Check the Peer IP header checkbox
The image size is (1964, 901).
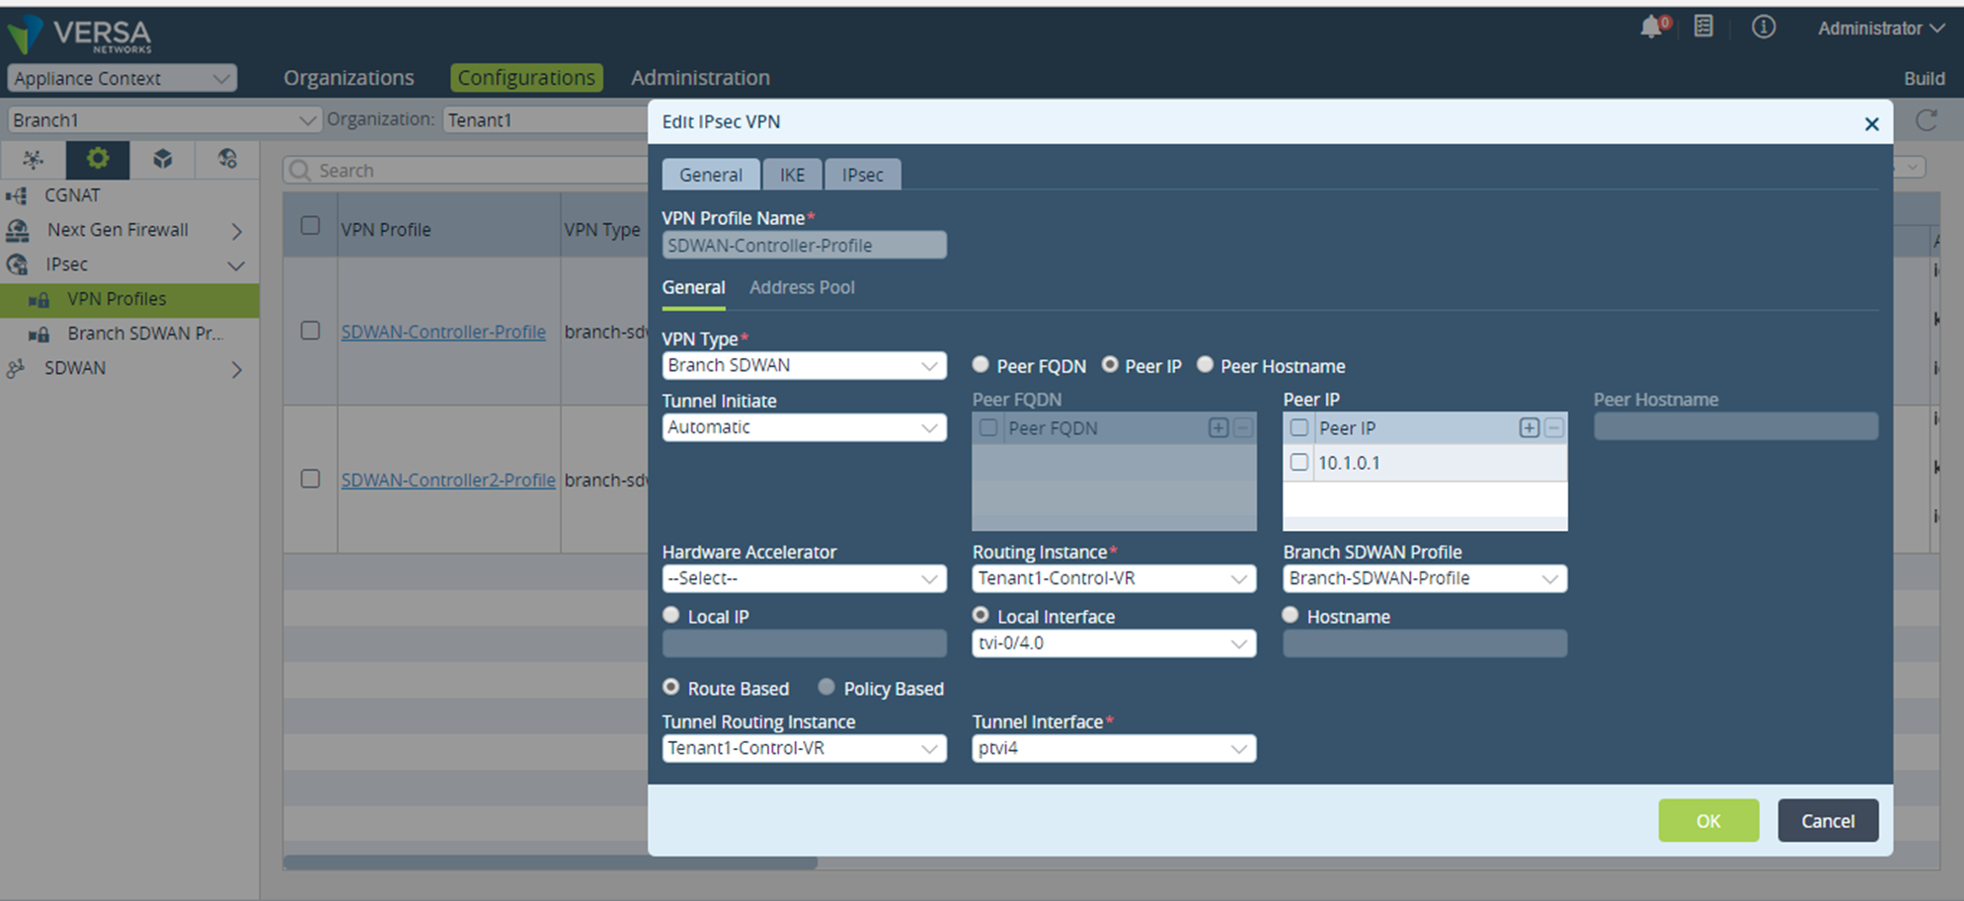(x=1299, y=427)
